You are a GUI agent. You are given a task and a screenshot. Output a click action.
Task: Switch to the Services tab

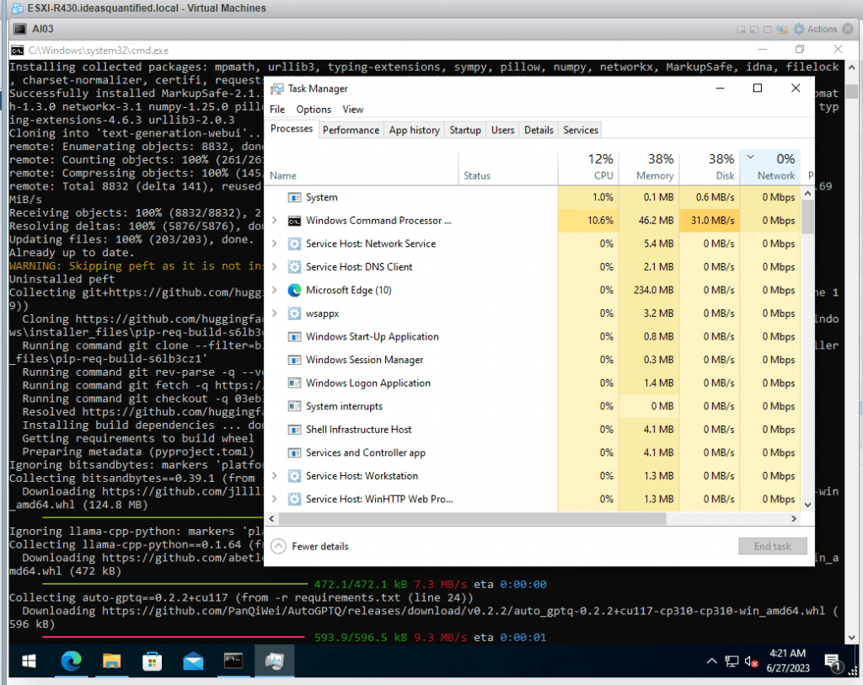pos(581,131)
